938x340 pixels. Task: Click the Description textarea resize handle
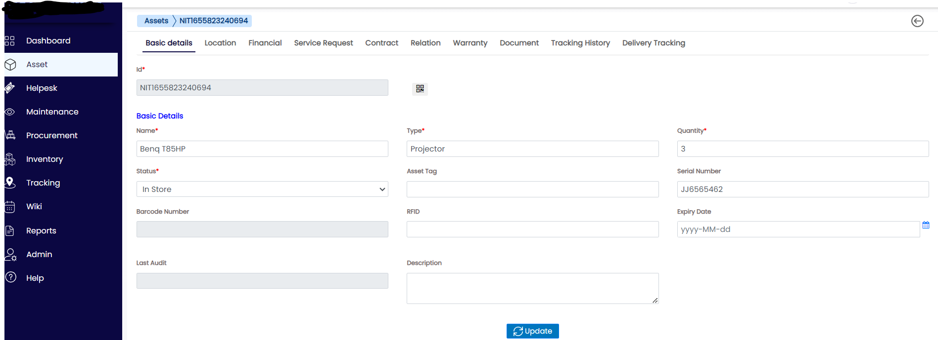(655, 300)
